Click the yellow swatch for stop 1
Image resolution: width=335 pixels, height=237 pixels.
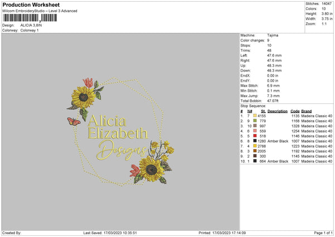click(255, 116)
